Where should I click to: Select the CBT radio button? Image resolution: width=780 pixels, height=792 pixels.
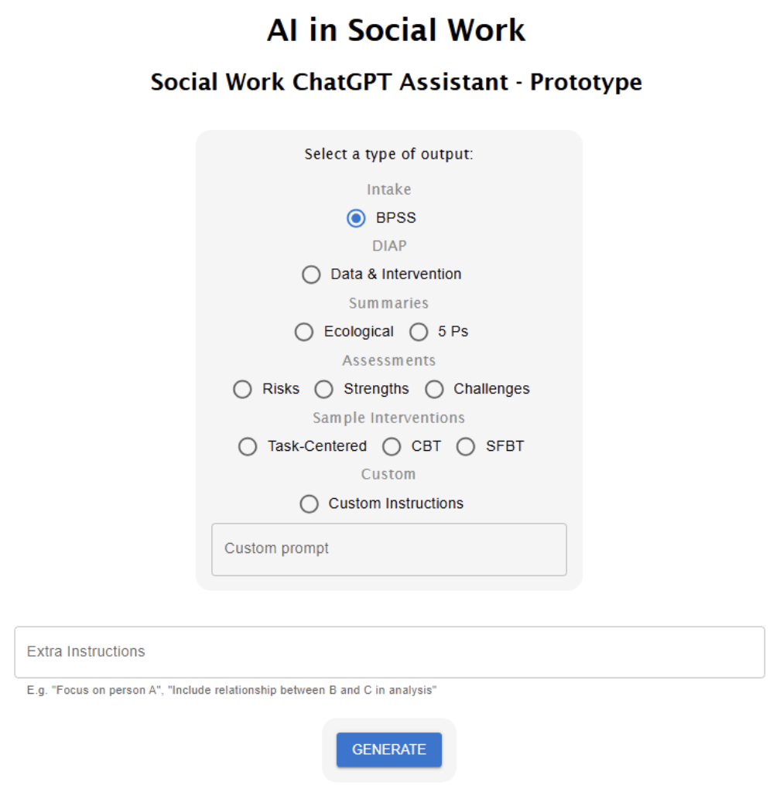pyautogui.click(x=392, y=446)
